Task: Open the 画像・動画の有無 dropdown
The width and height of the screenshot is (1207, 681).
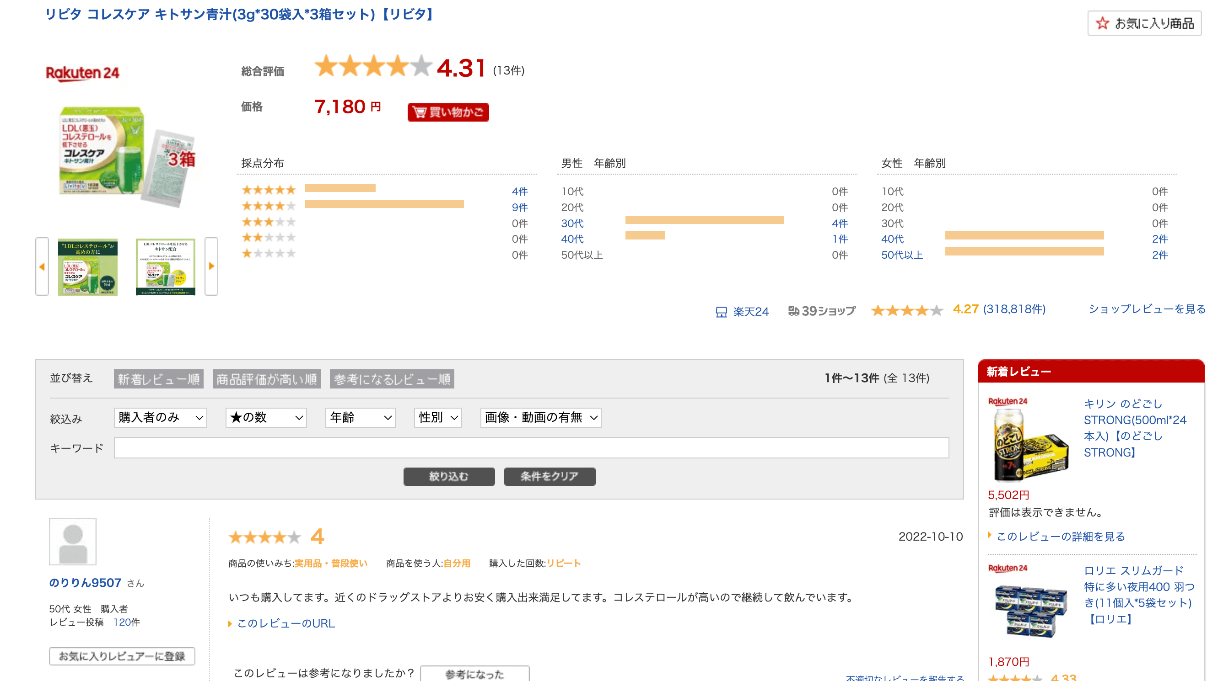Action: (x=541, y=417)
